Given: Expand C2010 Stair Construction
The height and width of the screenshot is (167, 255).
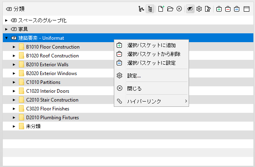Looking at the screenshot, I should point(14,100).
